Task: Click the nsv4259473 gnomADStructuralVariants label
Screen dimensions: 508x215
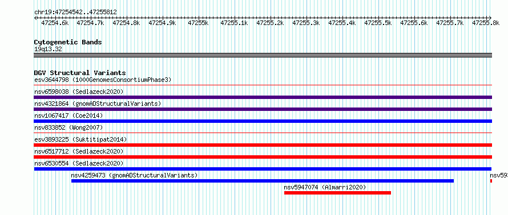Action: 134,175
